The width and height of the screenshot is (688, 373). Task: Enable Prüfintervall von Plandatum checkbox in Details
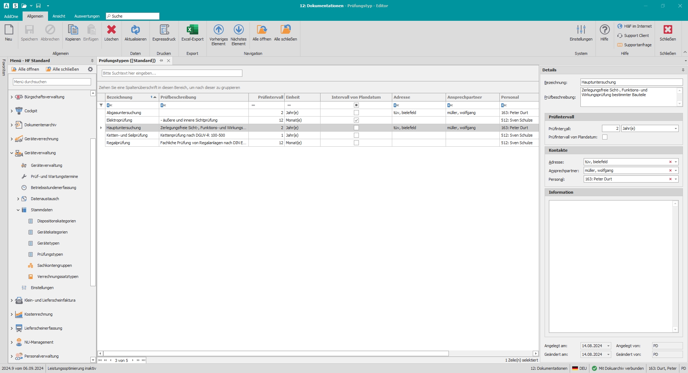(605, 137)
